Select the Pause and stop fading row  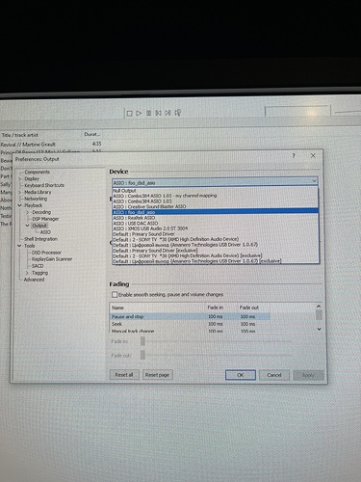(x=191, y=316)
